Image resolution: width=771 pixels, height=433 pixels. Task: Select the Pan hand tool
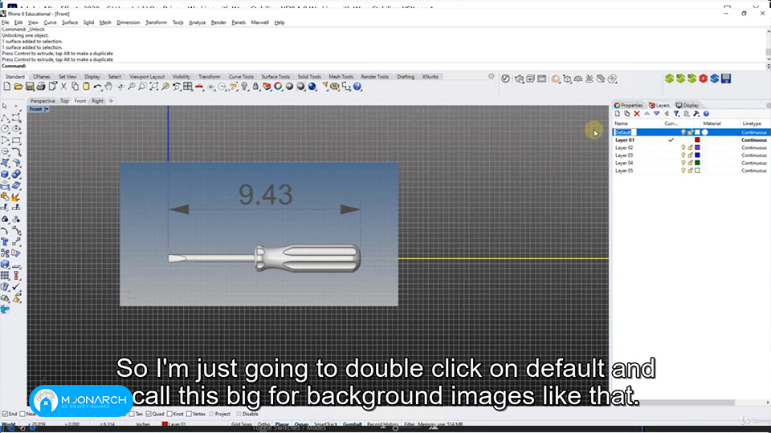click(108, 87)
